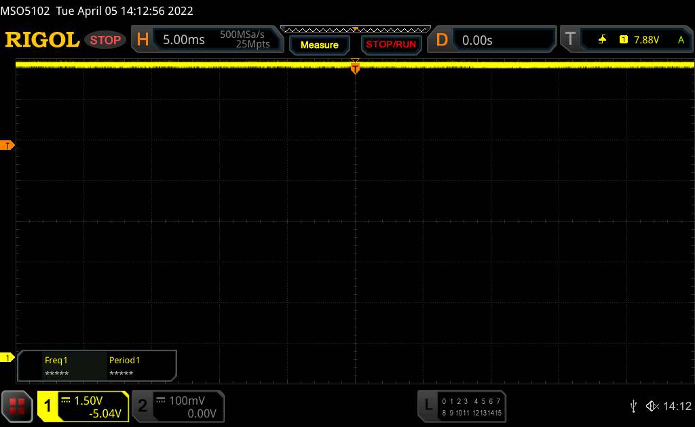Open the H horizontal timebase 5.00ms setting
This screenshot has width=695, height=427.
(183, 40)
